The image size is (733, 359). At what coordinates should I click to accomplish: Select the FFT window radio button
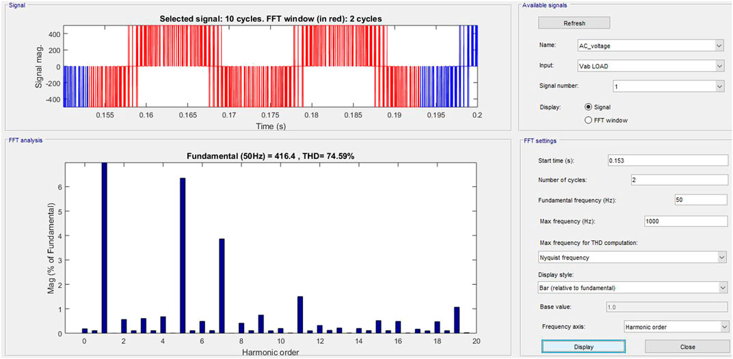(589, 120)
